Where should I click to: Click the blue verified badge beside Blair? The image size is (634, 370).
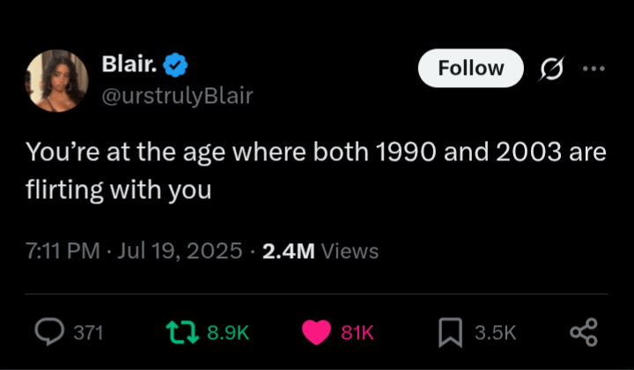click(x=174, y=65)
